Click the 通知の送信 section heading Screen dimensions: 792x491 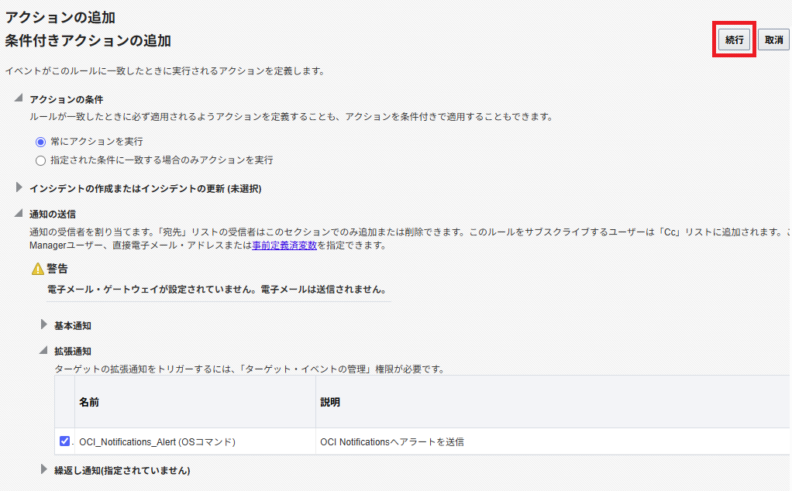click(x=53, y=214)
